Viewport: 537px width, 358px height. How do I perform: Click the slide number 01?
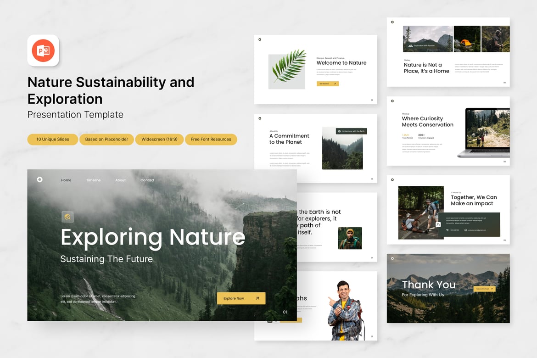[x=285, y=312]
